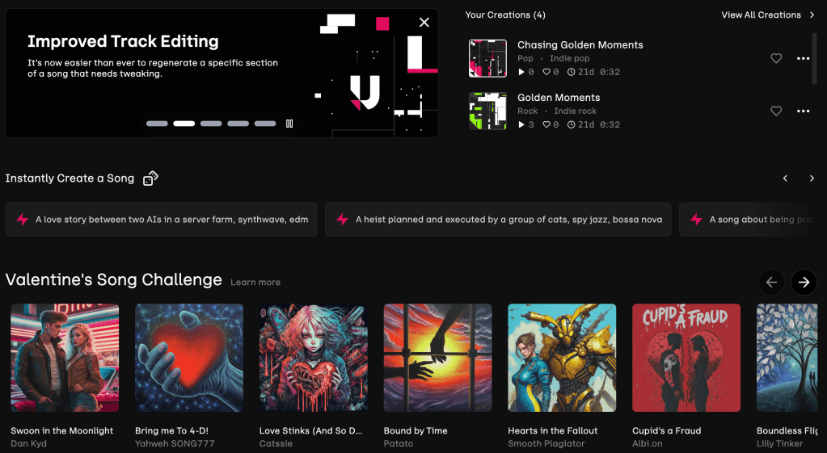
Task: Open Learn more about Valentine's challenge
Action: (x=255, y=283)
